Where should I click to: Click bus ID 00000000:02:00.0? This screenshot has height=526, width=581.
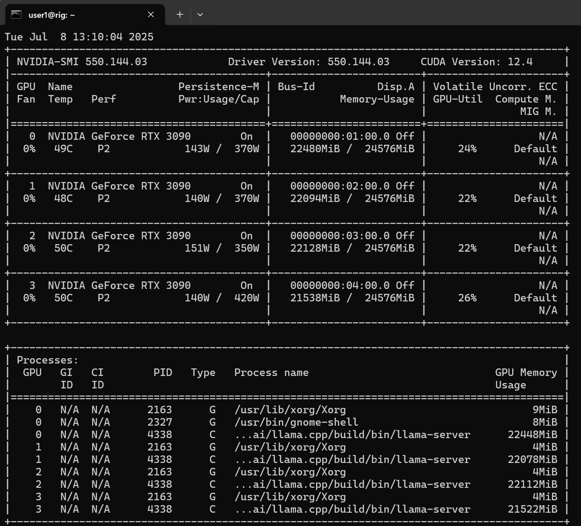pyautogui.click(x=340, y=186)
